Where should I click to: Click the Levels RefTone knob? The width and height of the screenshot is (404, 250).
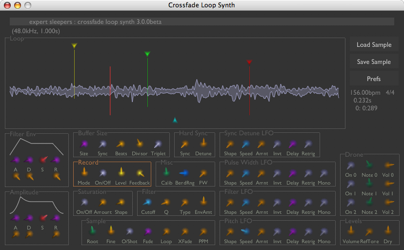click(369, 232)
